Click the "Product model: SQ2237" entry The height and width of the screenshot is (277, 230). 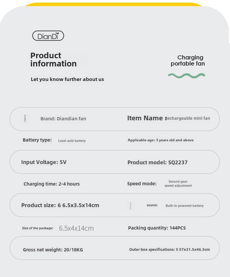(158, 163)
